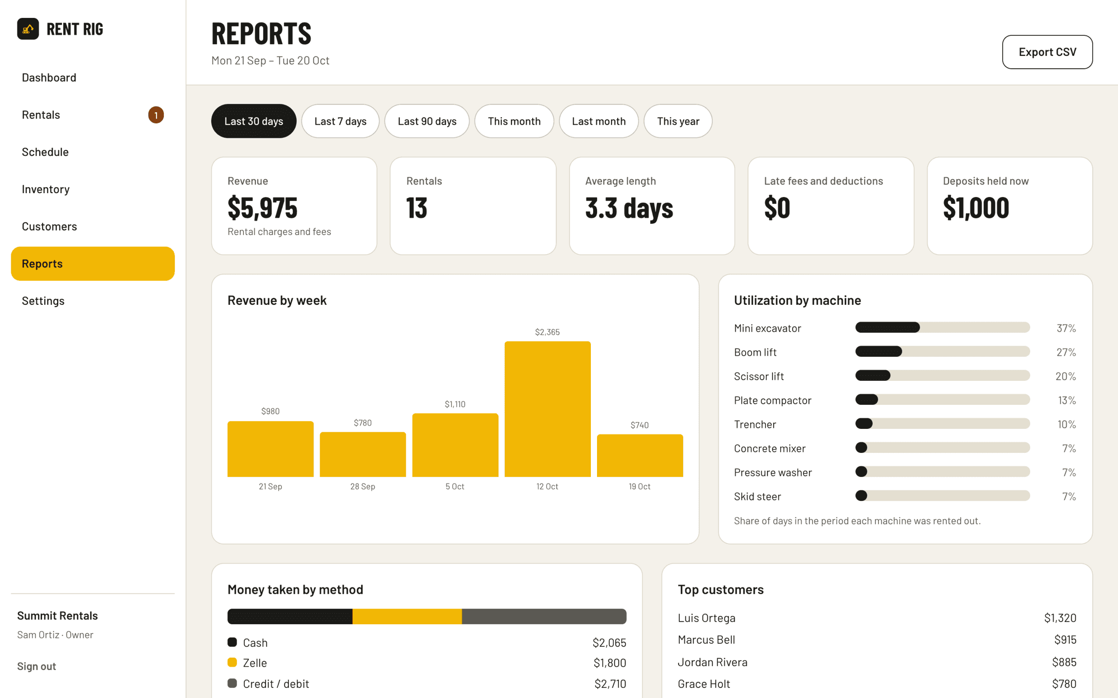The height and width of the screenshot is (698, 1118).
Task: Navigate to Inventory
Action: click(93, 189)
